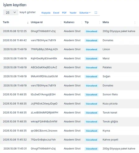Select Soğan meta cell
This screenshot has height=153, width=139.
tap(107, 76)
